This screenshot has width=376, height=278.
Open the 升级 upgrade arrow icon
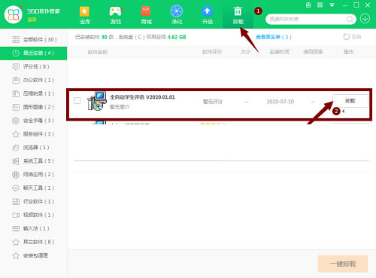coord(208,11)
